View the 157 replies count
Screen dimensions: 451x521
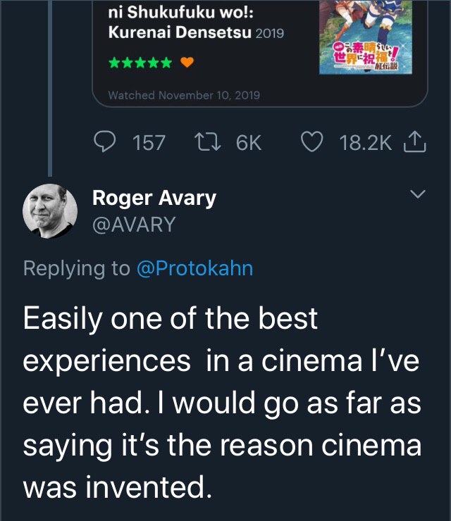pos(149,143)
